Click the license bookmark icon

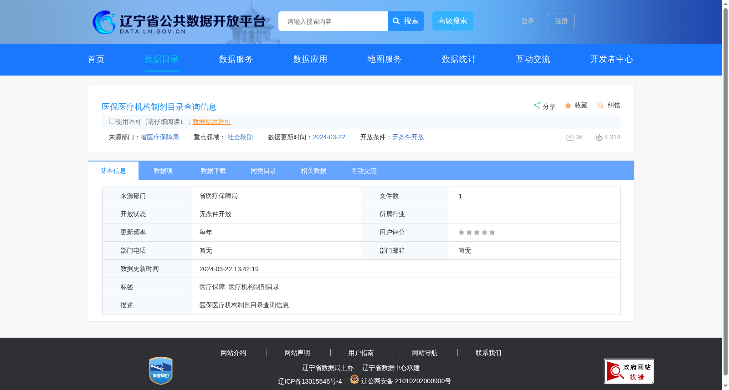coord(112,121)
